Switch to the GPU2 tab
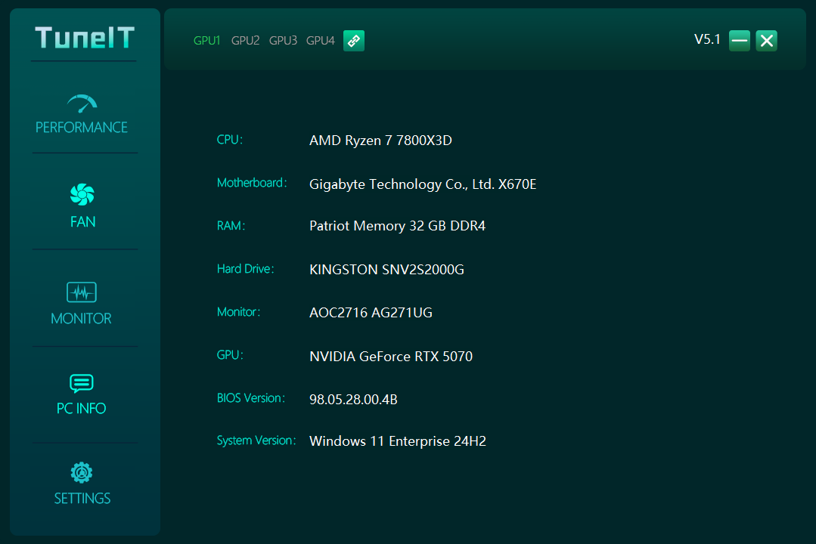The width and height of the screenshot is (816, 544). pyautogui.click(x=245, y=41)
